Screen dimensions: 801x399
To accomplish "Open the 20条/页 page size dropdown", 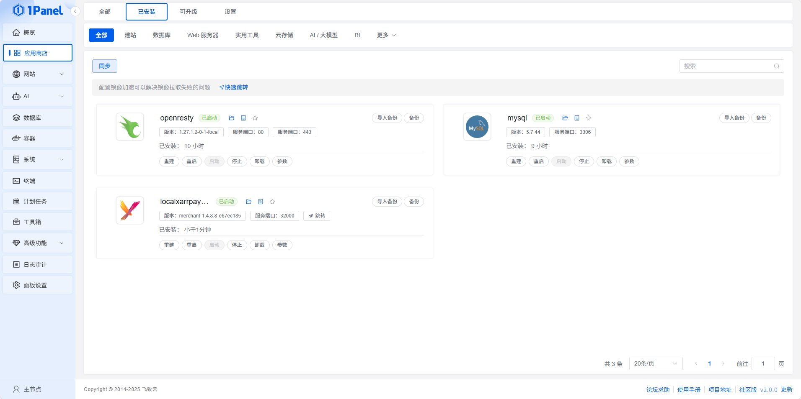I will [655, 363].
